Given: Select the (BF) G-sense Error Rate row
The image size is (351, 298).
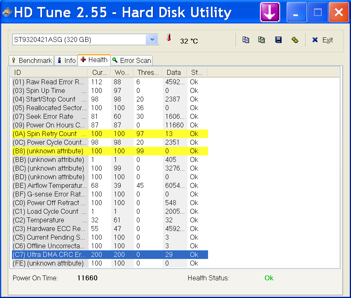Looking at the screenshot, I should 110,194.
